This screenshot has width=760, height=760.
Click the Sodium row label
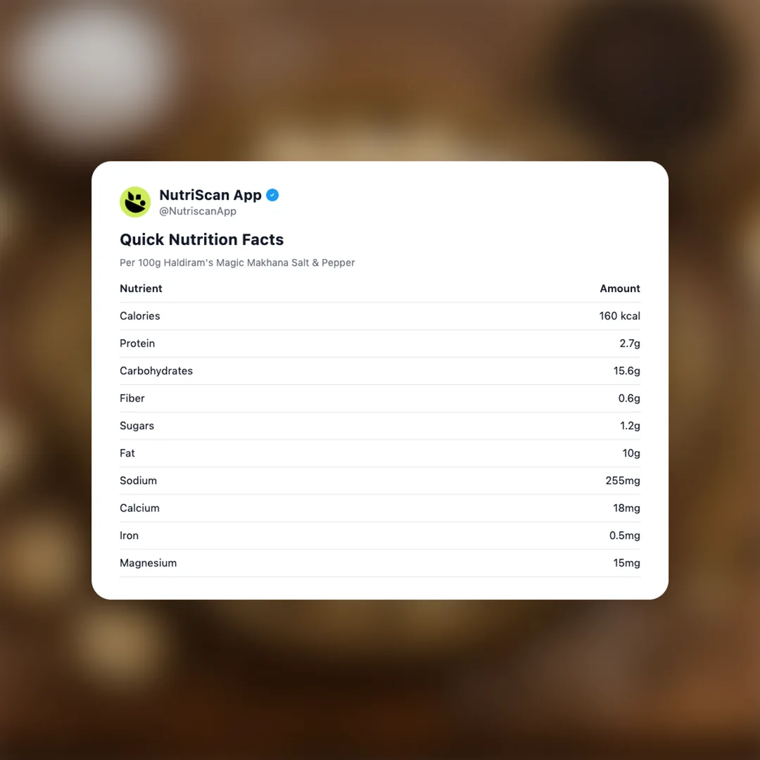point(138,481)
